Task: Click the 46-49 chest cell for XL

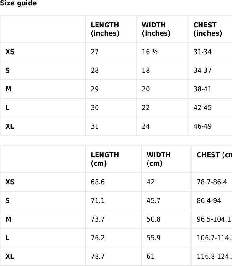Action: pos(210,126)
